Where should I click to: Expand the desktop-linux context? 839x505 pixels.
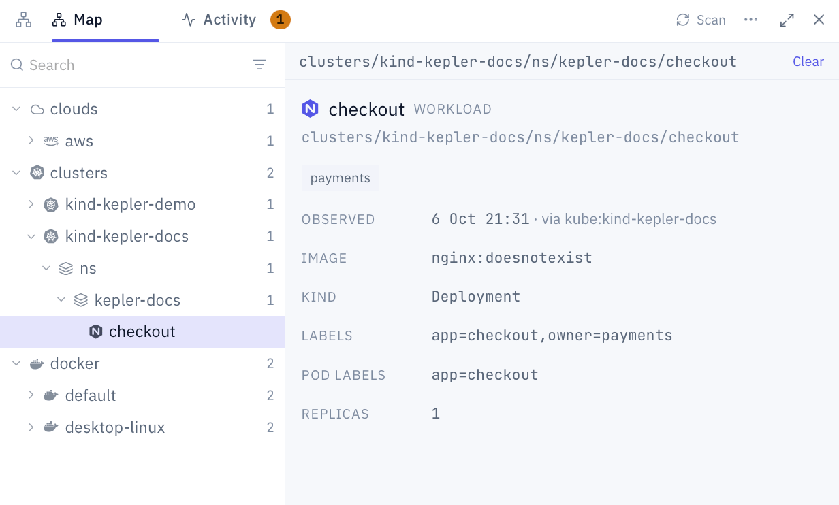pos(31,427)
